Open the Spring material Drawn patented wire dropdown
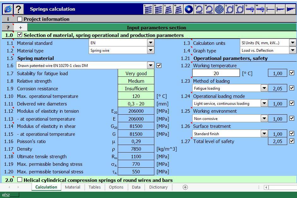297x198 pixels. tap(151, 66)
